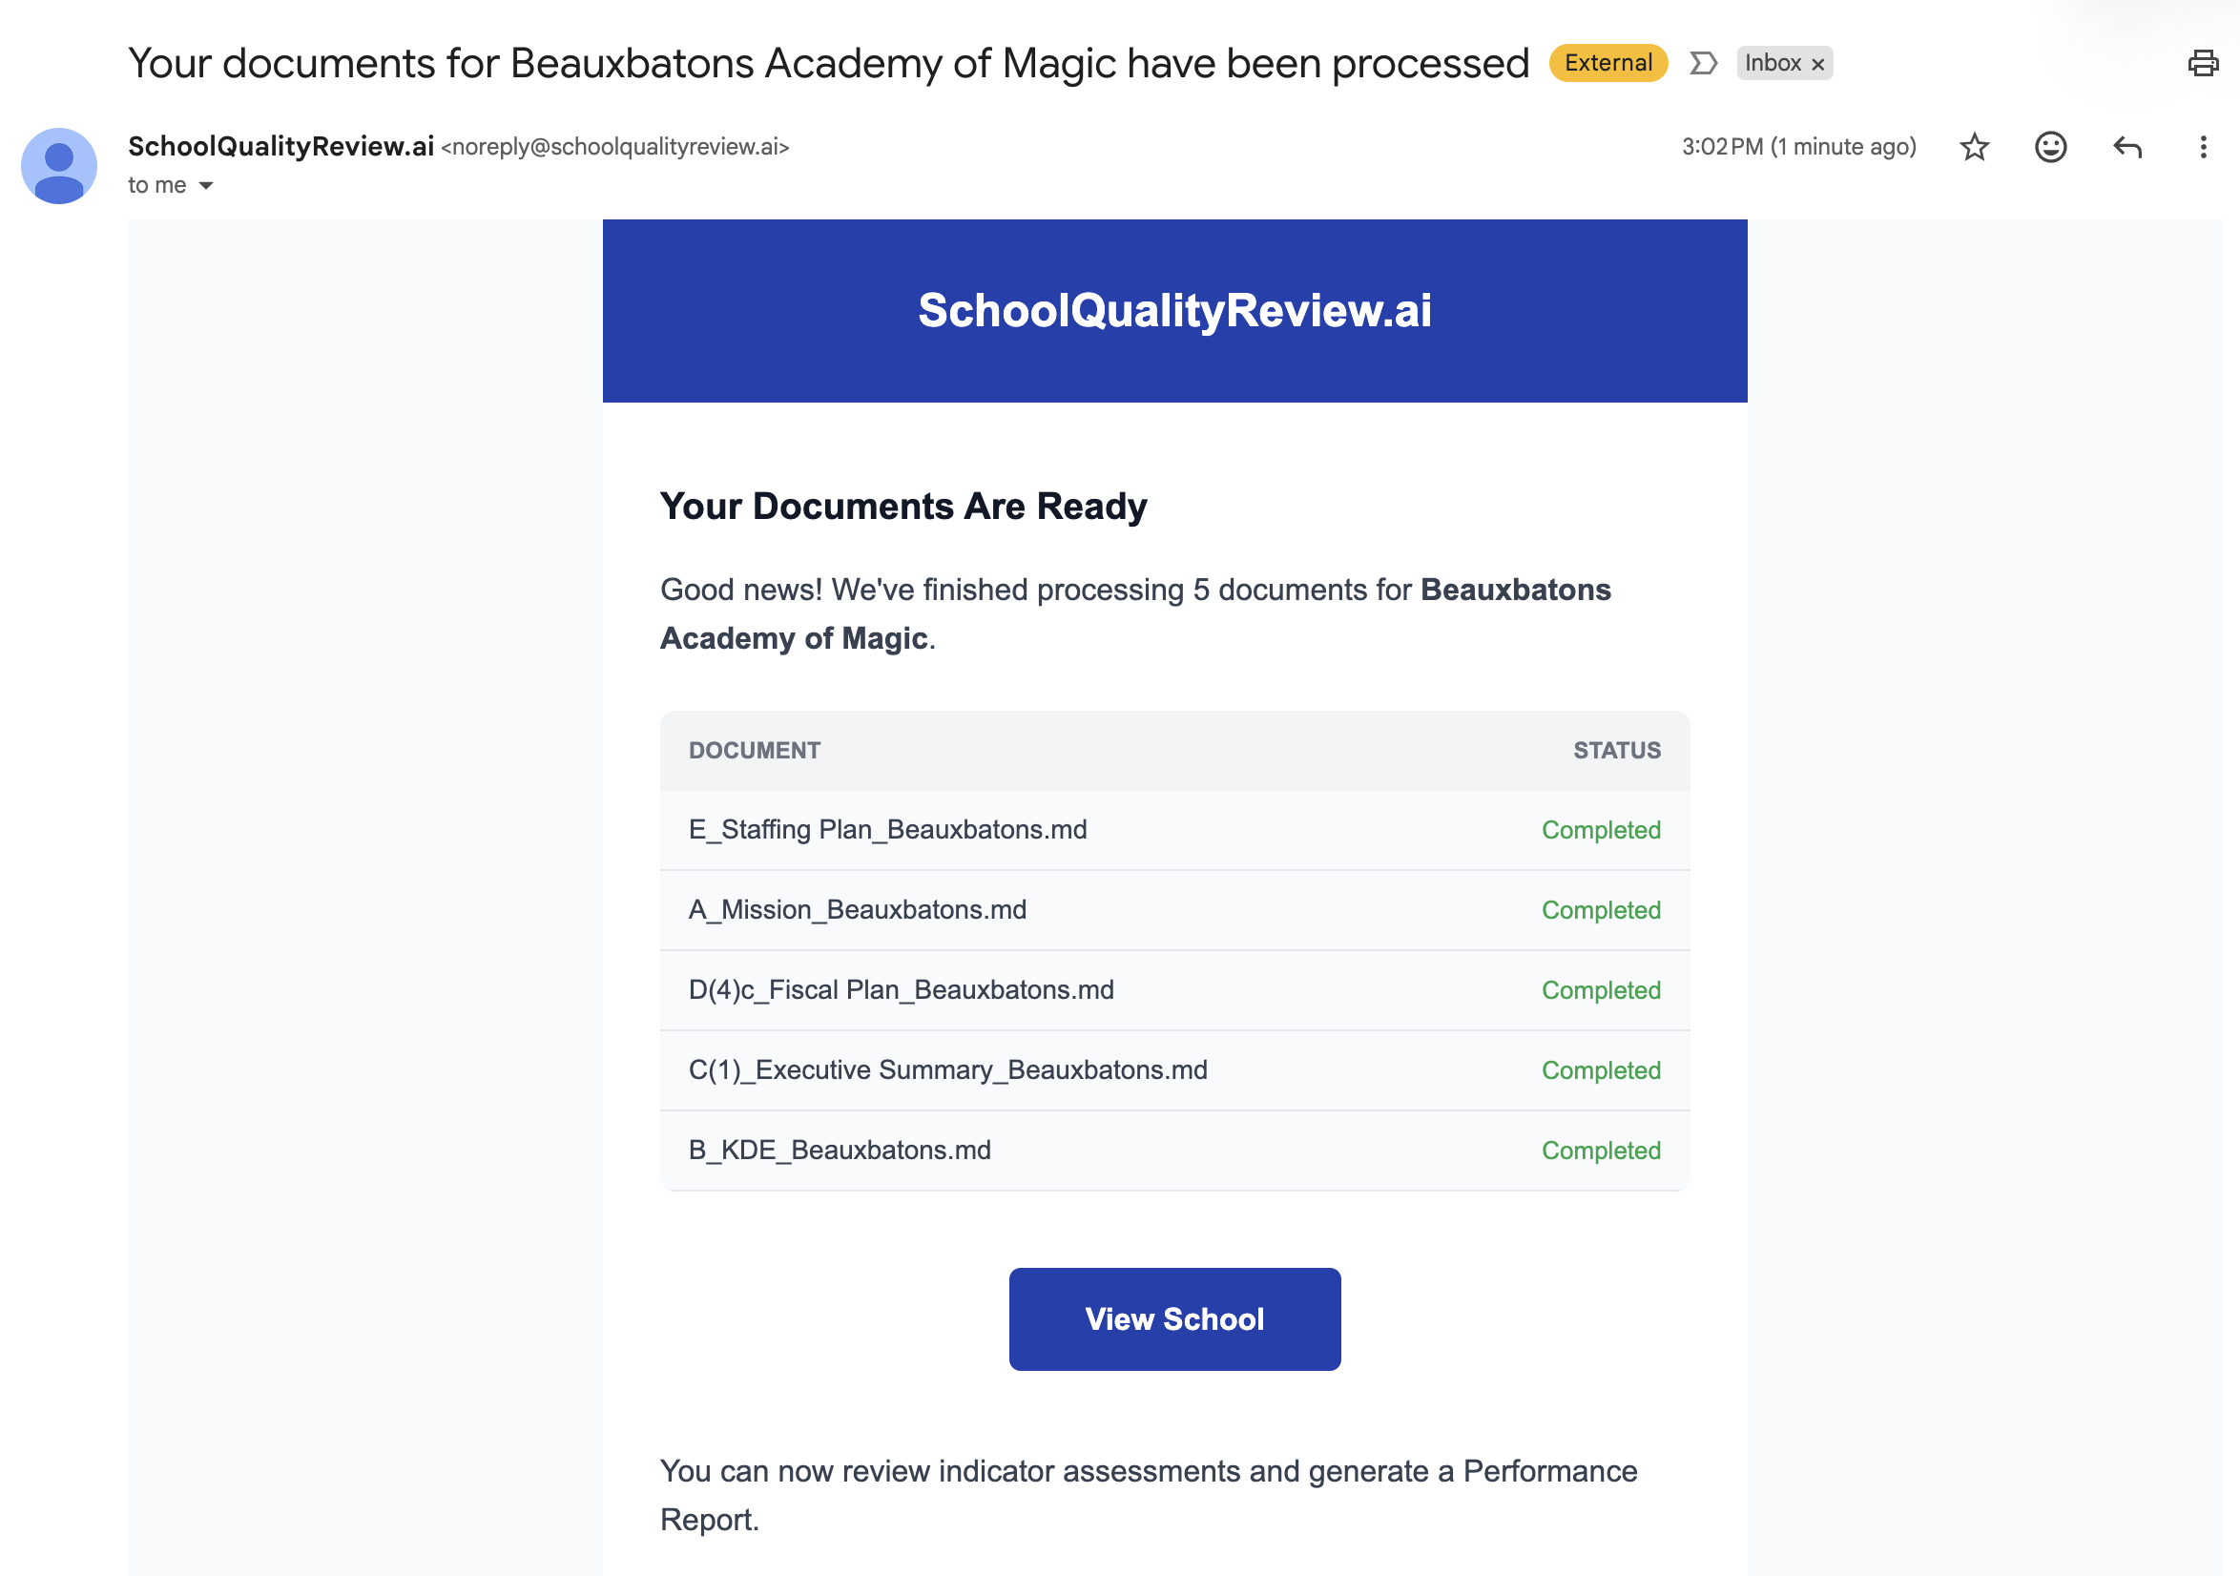
Task: Print this email using the printer icon
Action: [2202, 63]
